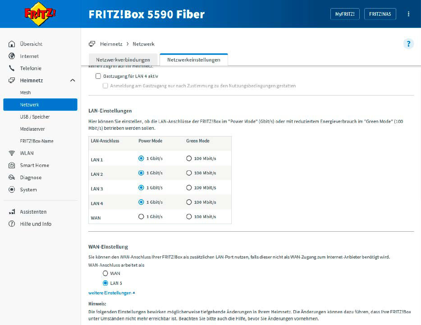Click the LAN-Anschluss column header

click(x=105, y=141)
